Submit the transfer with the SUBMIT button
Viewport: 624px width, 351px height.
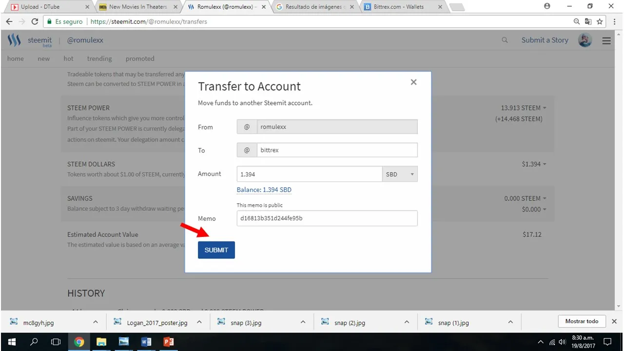(216, 250)
